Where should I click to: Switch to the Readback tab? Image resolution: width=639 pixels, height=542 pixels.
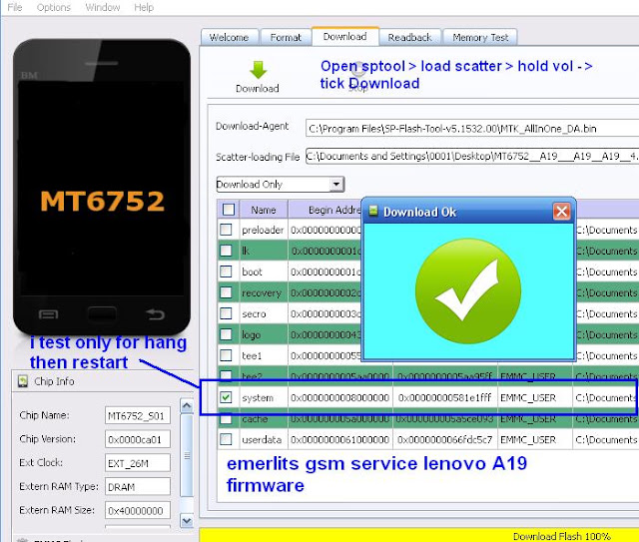click(410, 38)
